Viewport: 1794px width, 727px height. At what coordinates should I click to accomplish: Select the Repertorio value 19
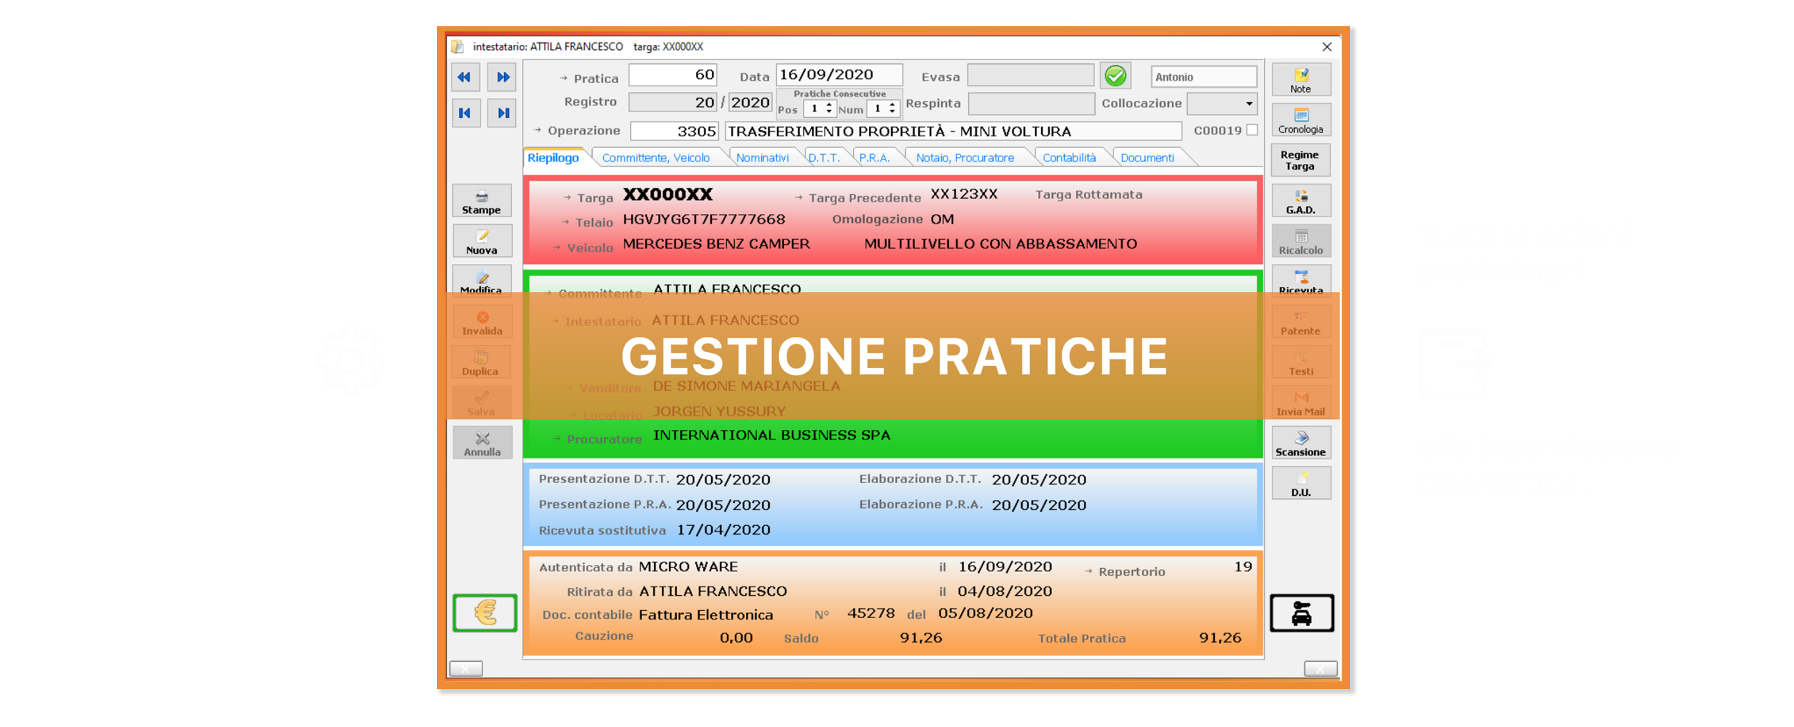point(1243,567)
